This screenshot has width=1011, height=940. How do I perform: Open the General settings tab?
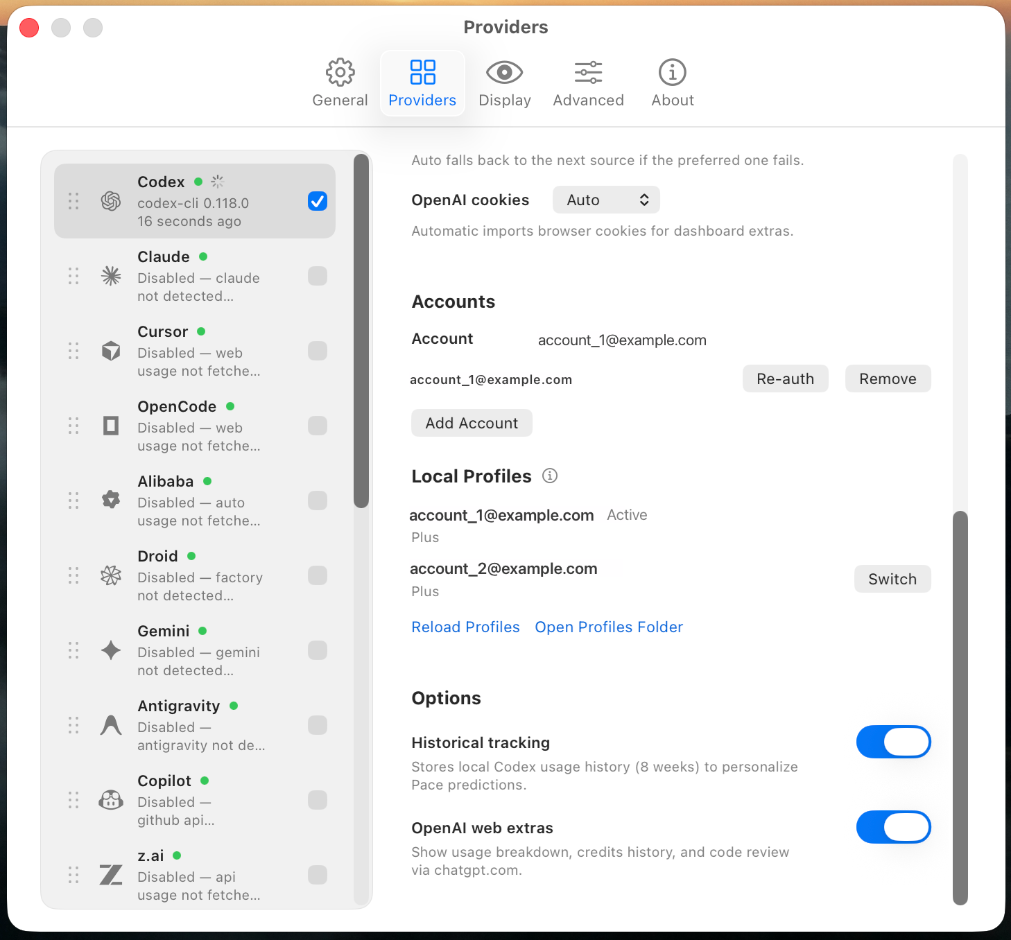tap(340, 83)
